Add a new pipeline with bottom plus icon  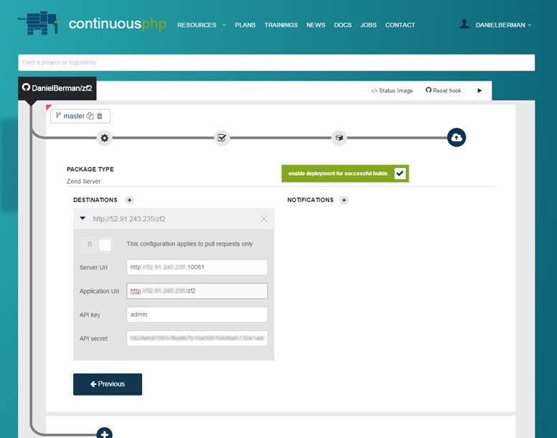click(105, 434)
